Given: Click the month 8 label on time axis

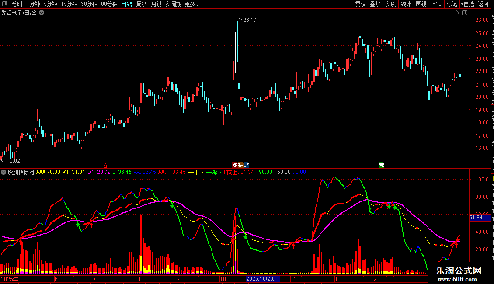Looking at the screenshot, I should pos(139,279).
